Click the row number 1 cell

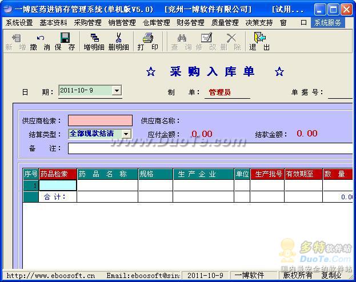click(x=31, y=186)
